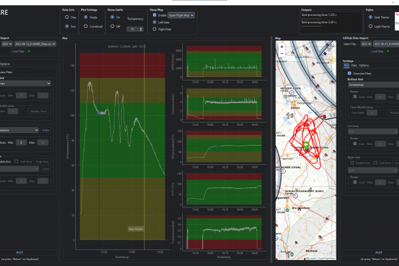
Task: Open the Options tab in Settings
Action: click(x=363, y=65)
